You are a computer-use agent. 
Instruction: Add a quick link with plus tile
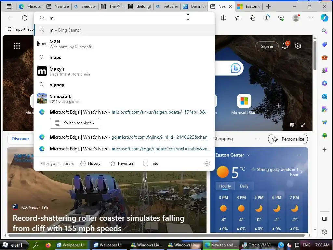coord(278,106)
